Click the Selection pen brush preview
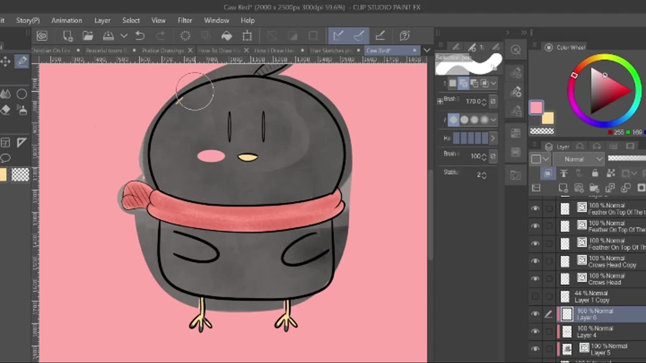Viewport: 646px width, 363px height. pos(469,64)
